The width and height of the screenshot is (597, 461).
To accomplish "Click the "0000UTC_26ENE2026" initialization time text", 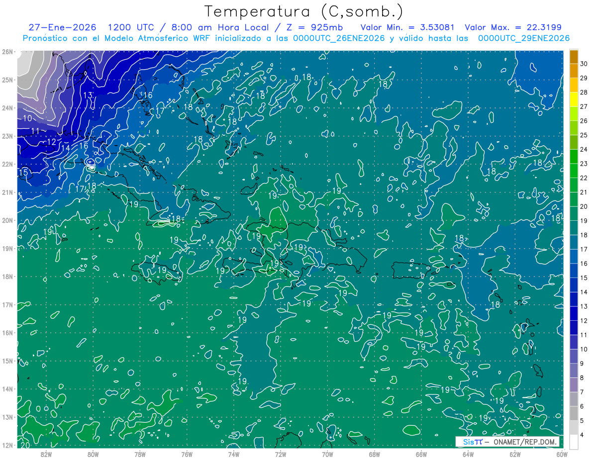I will [x=338, y=38].
